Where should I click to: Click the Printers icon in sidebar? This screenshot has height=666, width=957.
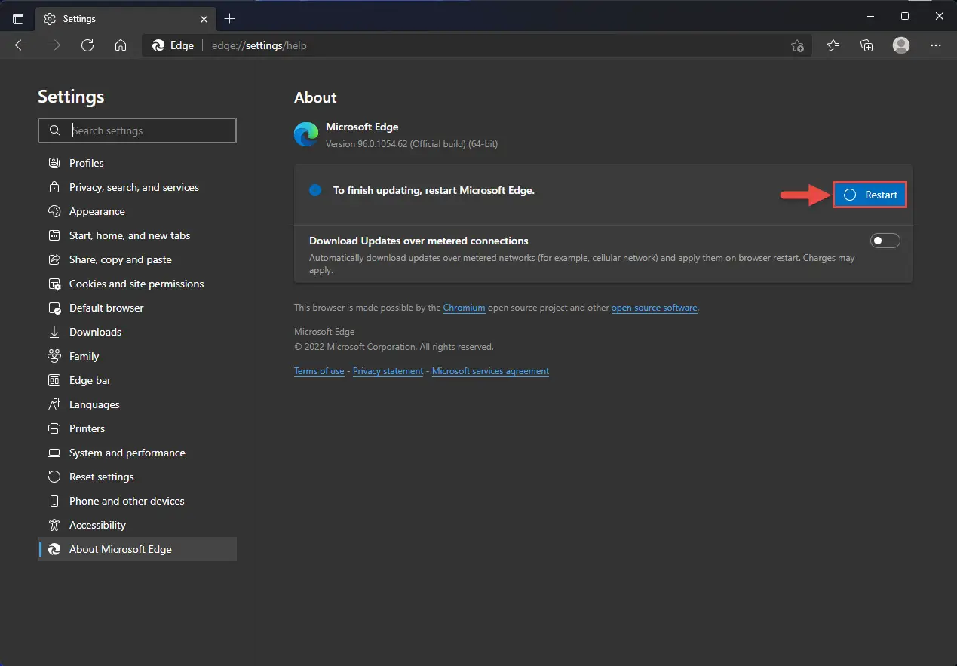click(54, 428)
